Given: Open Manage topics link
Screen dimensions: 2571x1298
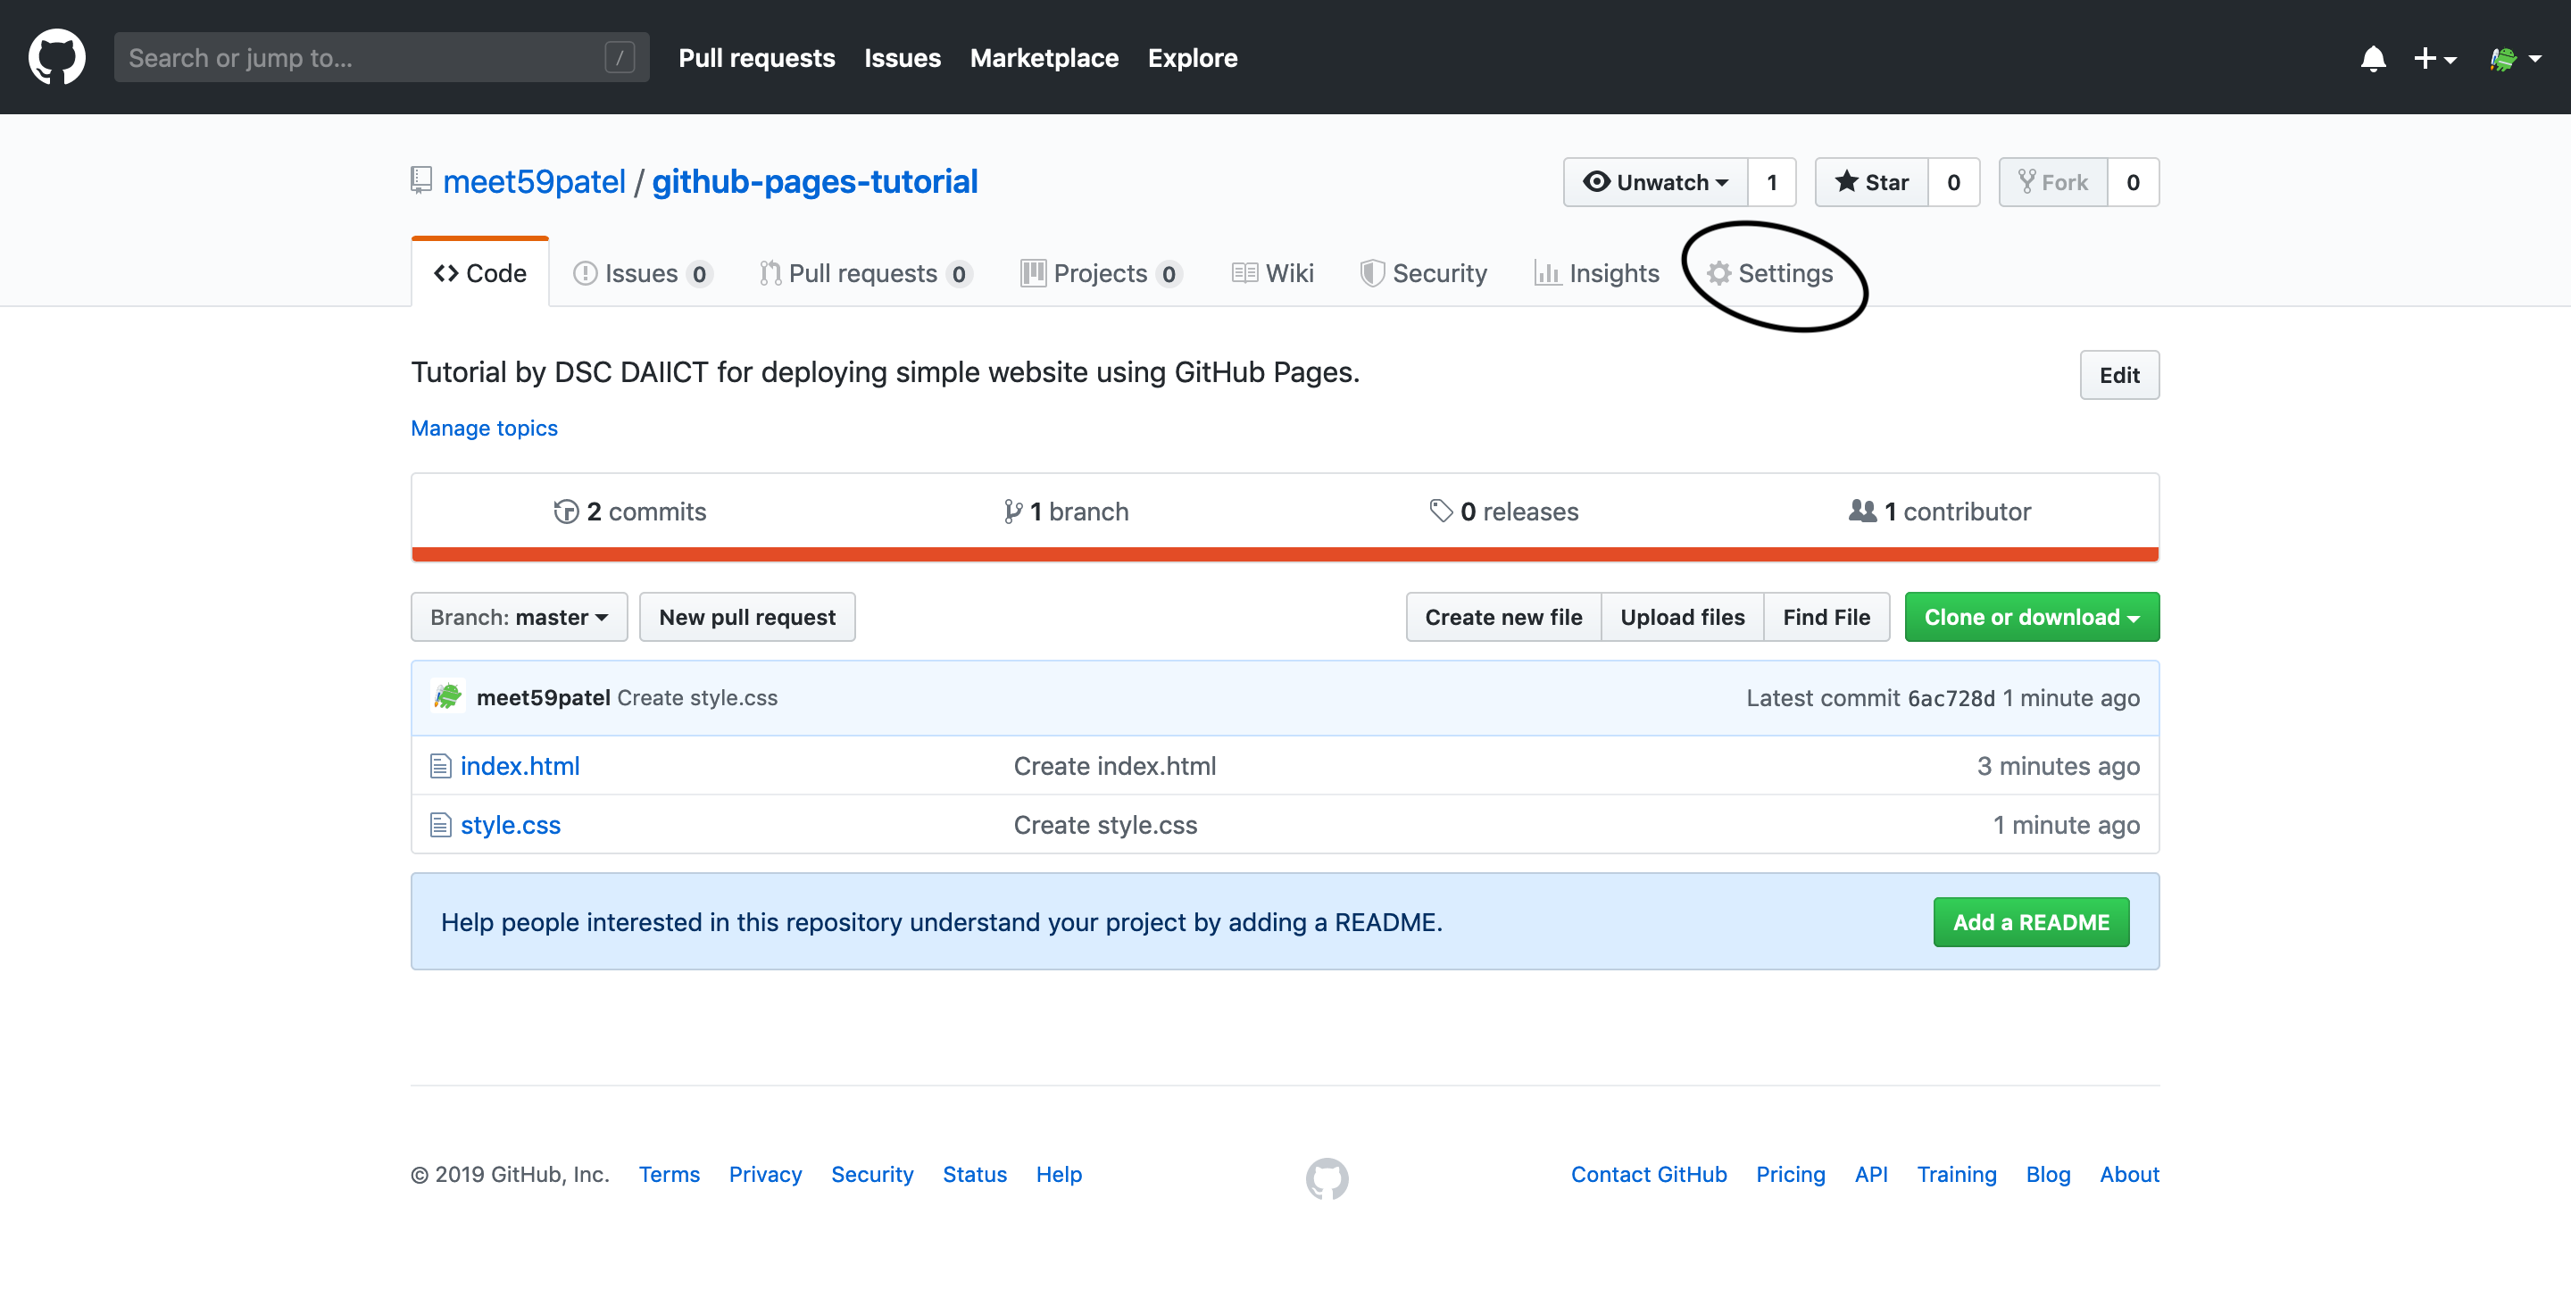Looking at the screenshot, I should tap(483, 428).
